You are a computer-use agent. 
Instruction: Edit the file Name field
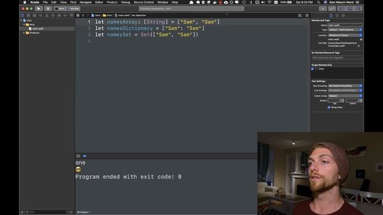pyautogui.click(x=345, y=25)
